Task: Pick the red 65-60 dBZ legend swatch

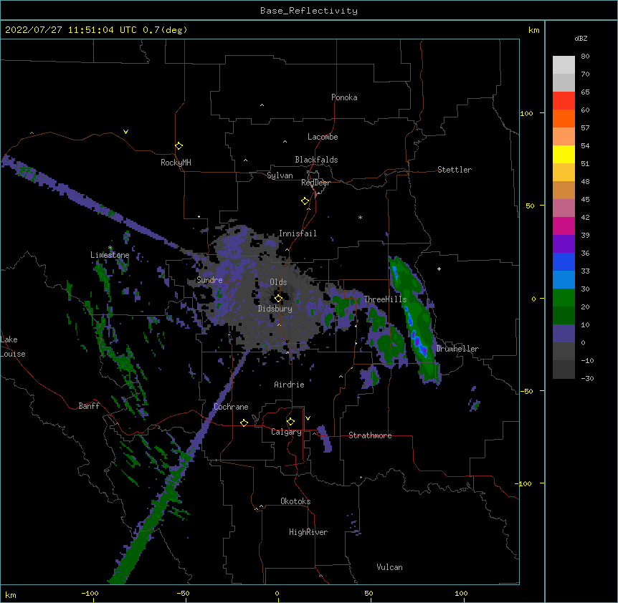Action: point(564,101)
